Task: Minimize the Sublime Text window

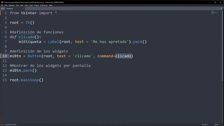Action: [x=210, y=2]
